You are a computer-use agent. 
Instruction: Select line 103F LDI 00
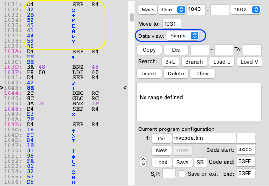tap(52, 72)
